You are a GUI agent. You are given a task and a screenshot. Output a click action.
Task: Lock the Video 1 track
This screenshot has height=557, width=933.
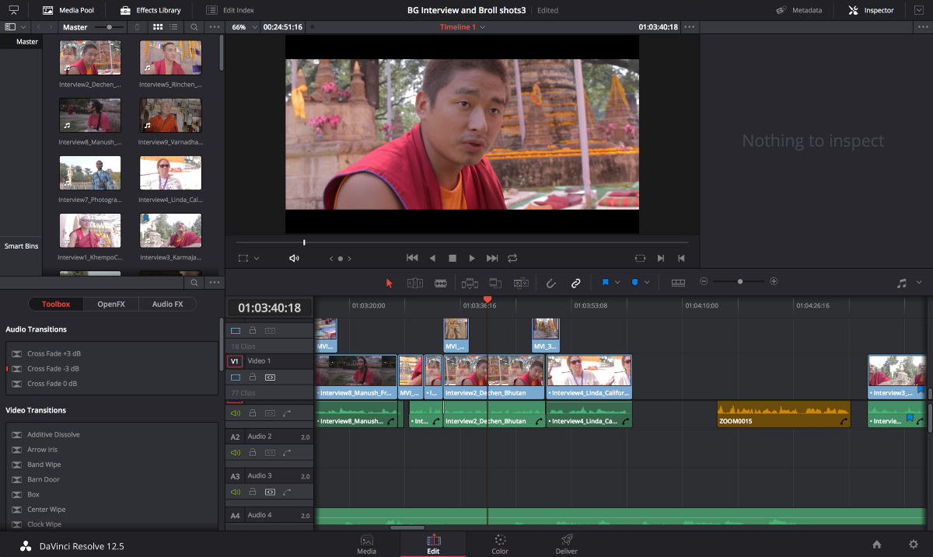coord(253,377)
